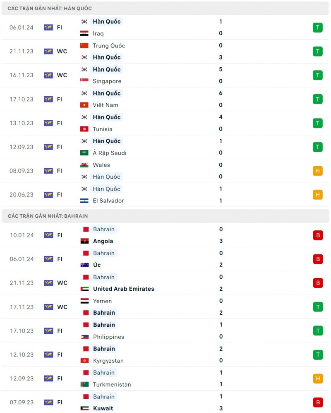Select the 'Các trận gần nhất: Hàn Quốc' header
The height and width of the screenshot is (413, 331).
point(50,8)
